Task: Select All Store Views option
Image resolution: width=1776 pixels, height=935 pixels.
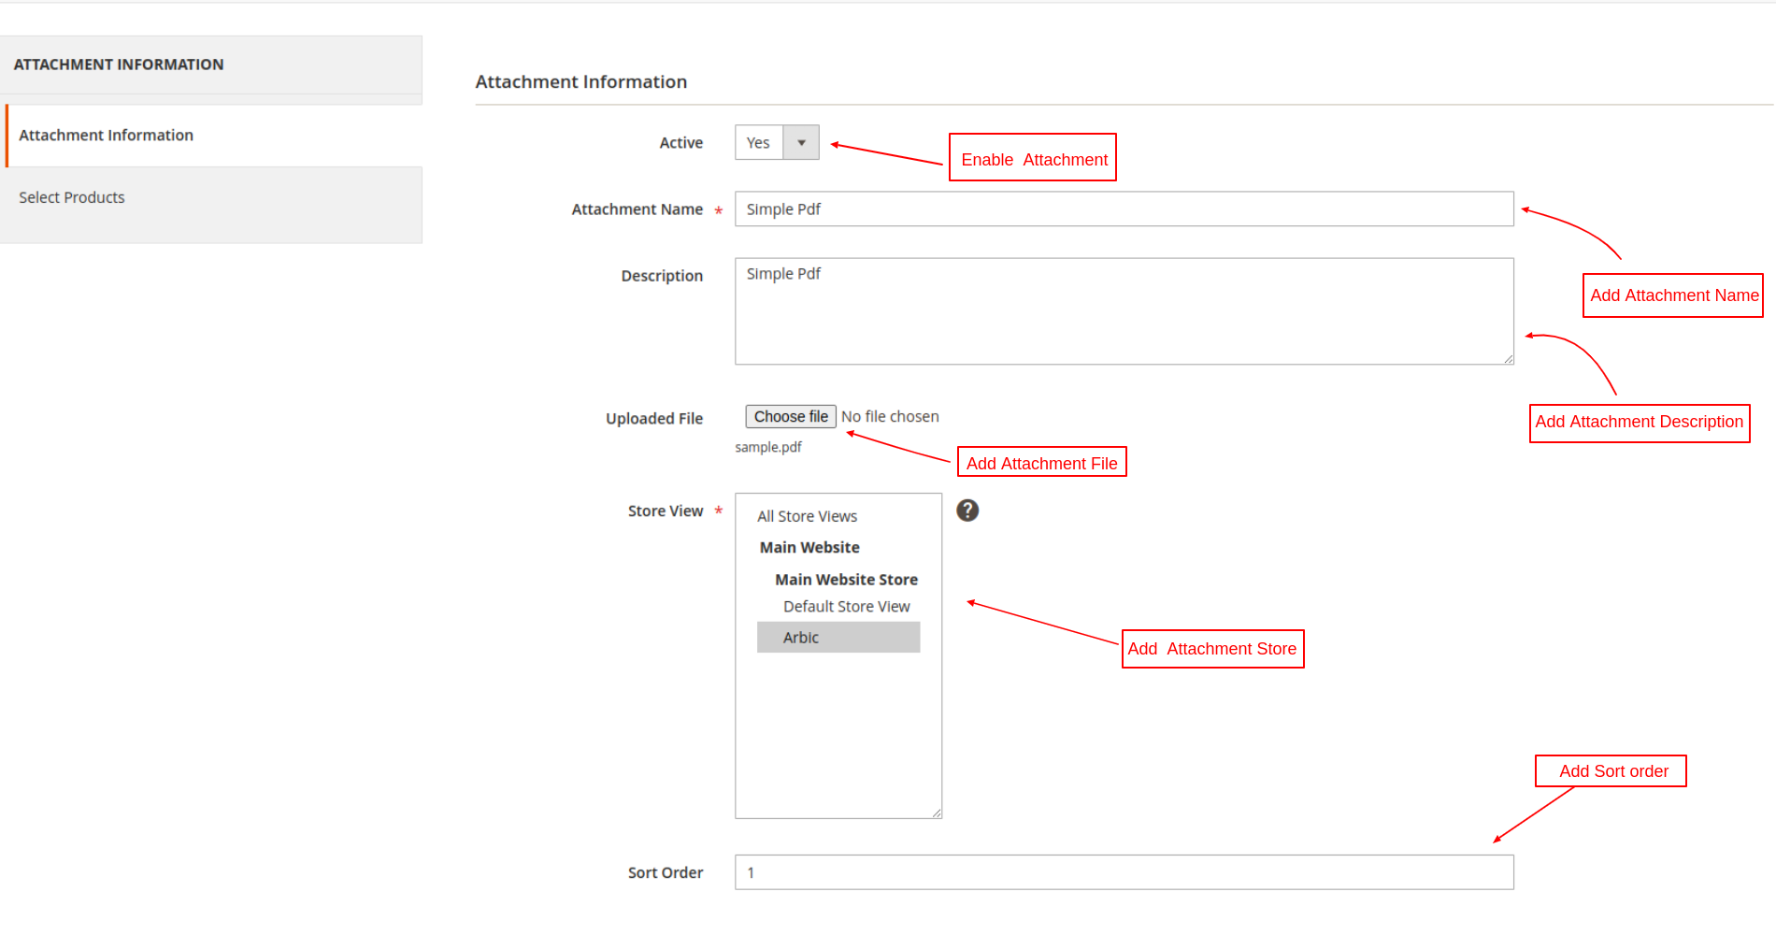Action: pyautogui.click(x=808, y=516)
